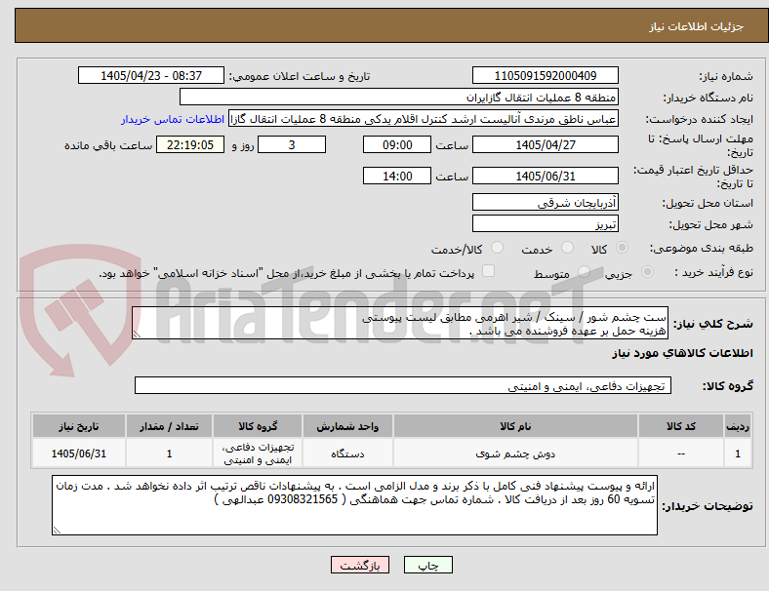Click the remaining time countdown 22:19:05
769x591 pixels.
(190, 144)
